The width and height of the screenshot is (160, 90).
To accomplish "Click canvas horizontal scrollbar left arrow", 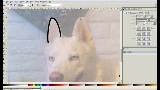I will [x=8, y=83].
